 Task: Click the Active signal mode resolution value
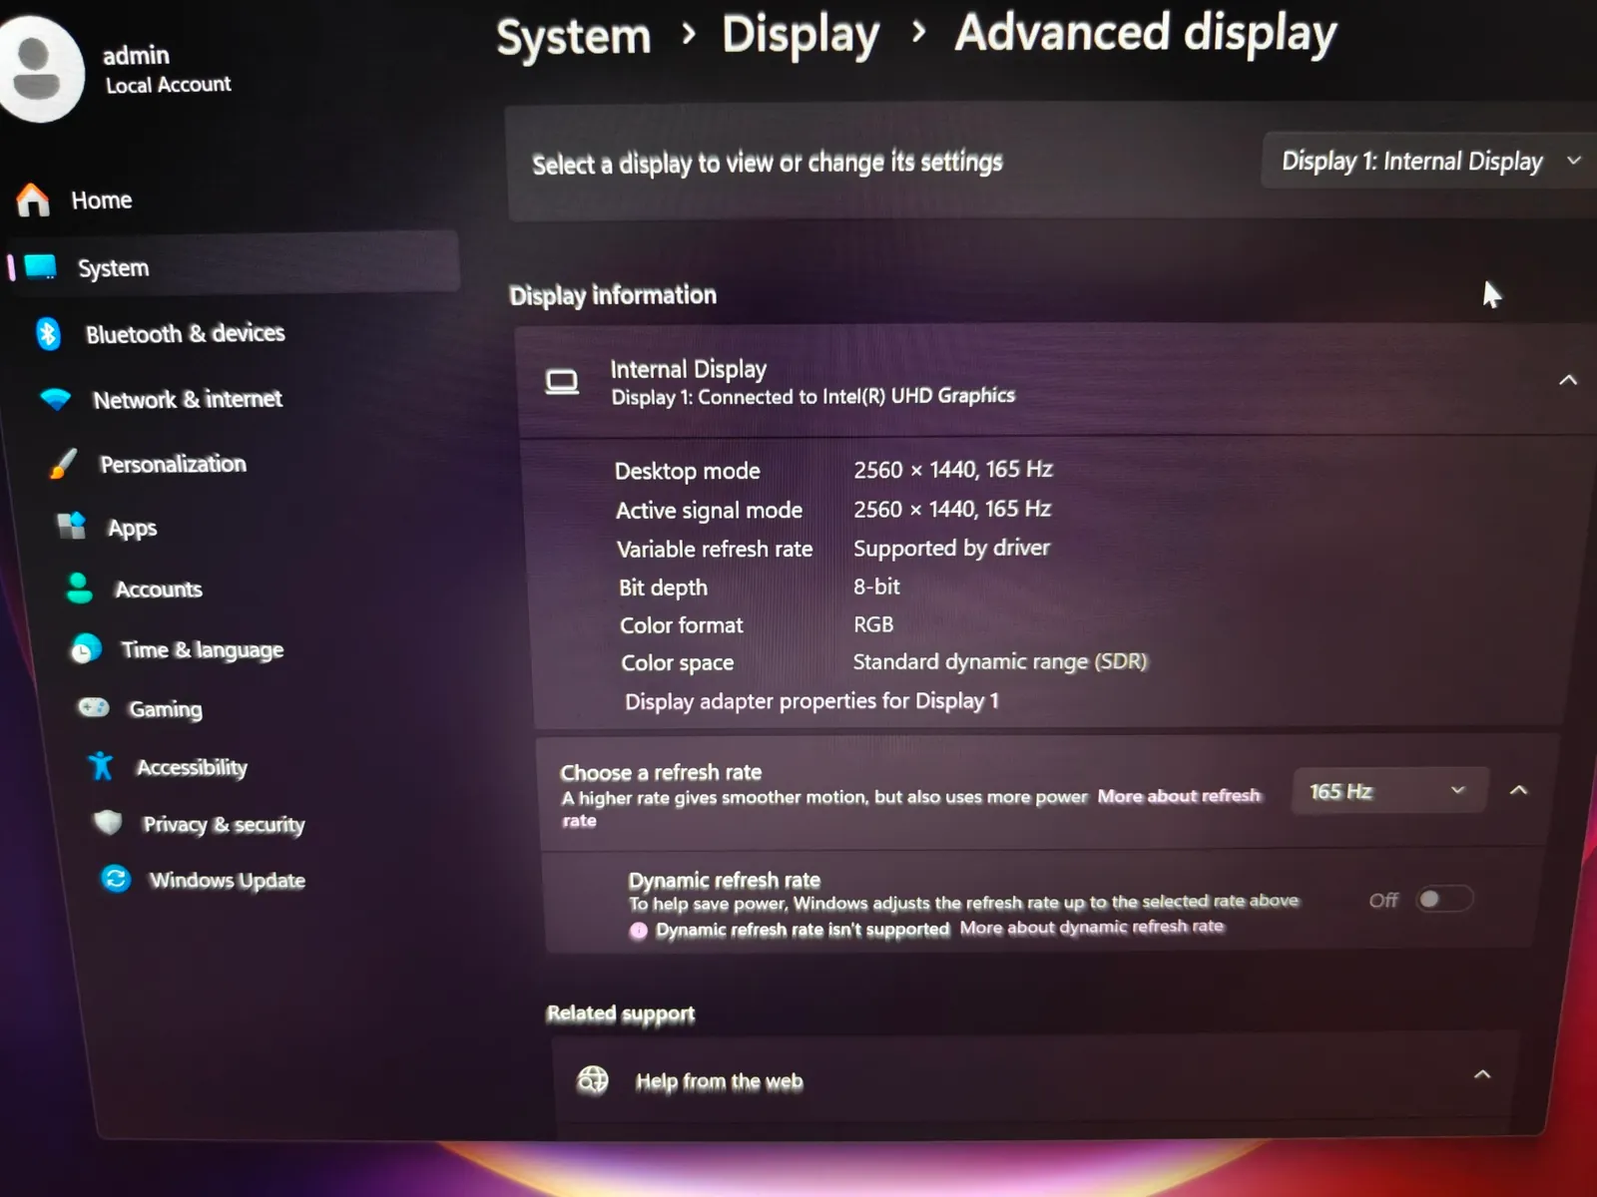[952, 509]
